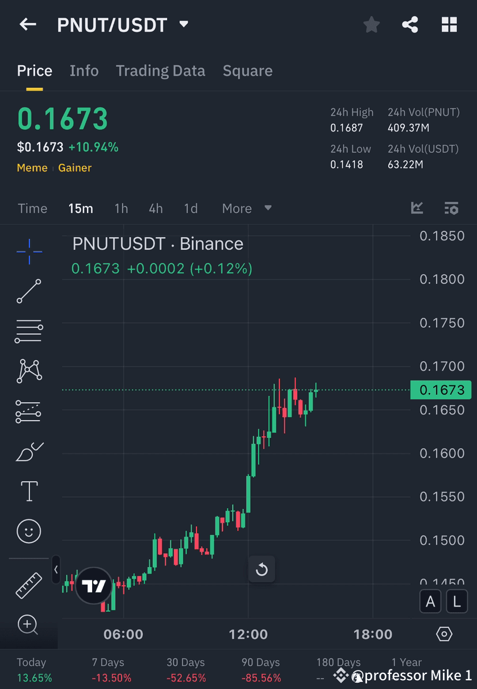Switch to the Trading Data tab
Viewport: 477px width, 689px height.
coord(161,70)
